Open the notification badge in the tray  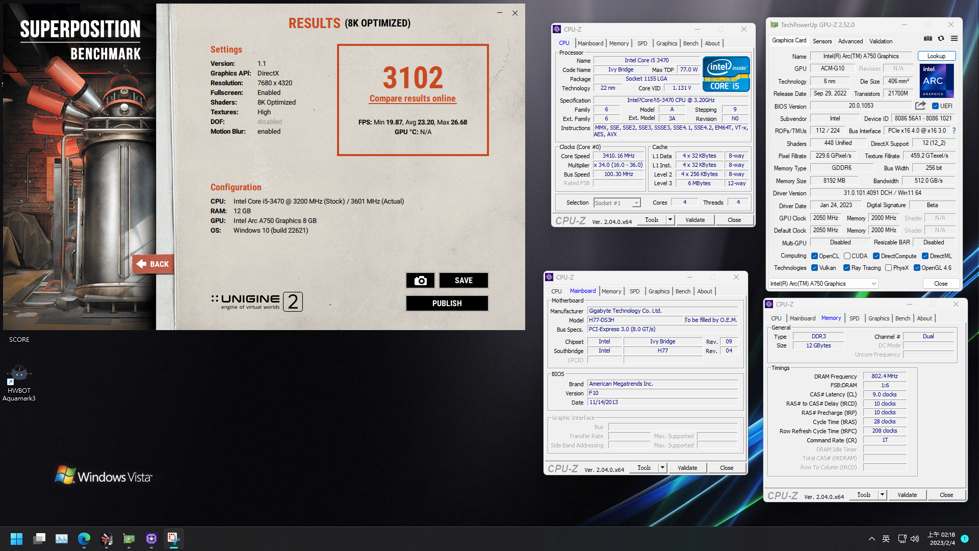click(965, 539)
